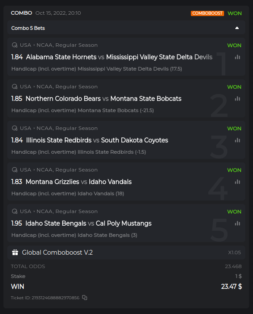253x314 pixels.
Task: Open stats for Alabama State Hornets match
Action: 237,57
